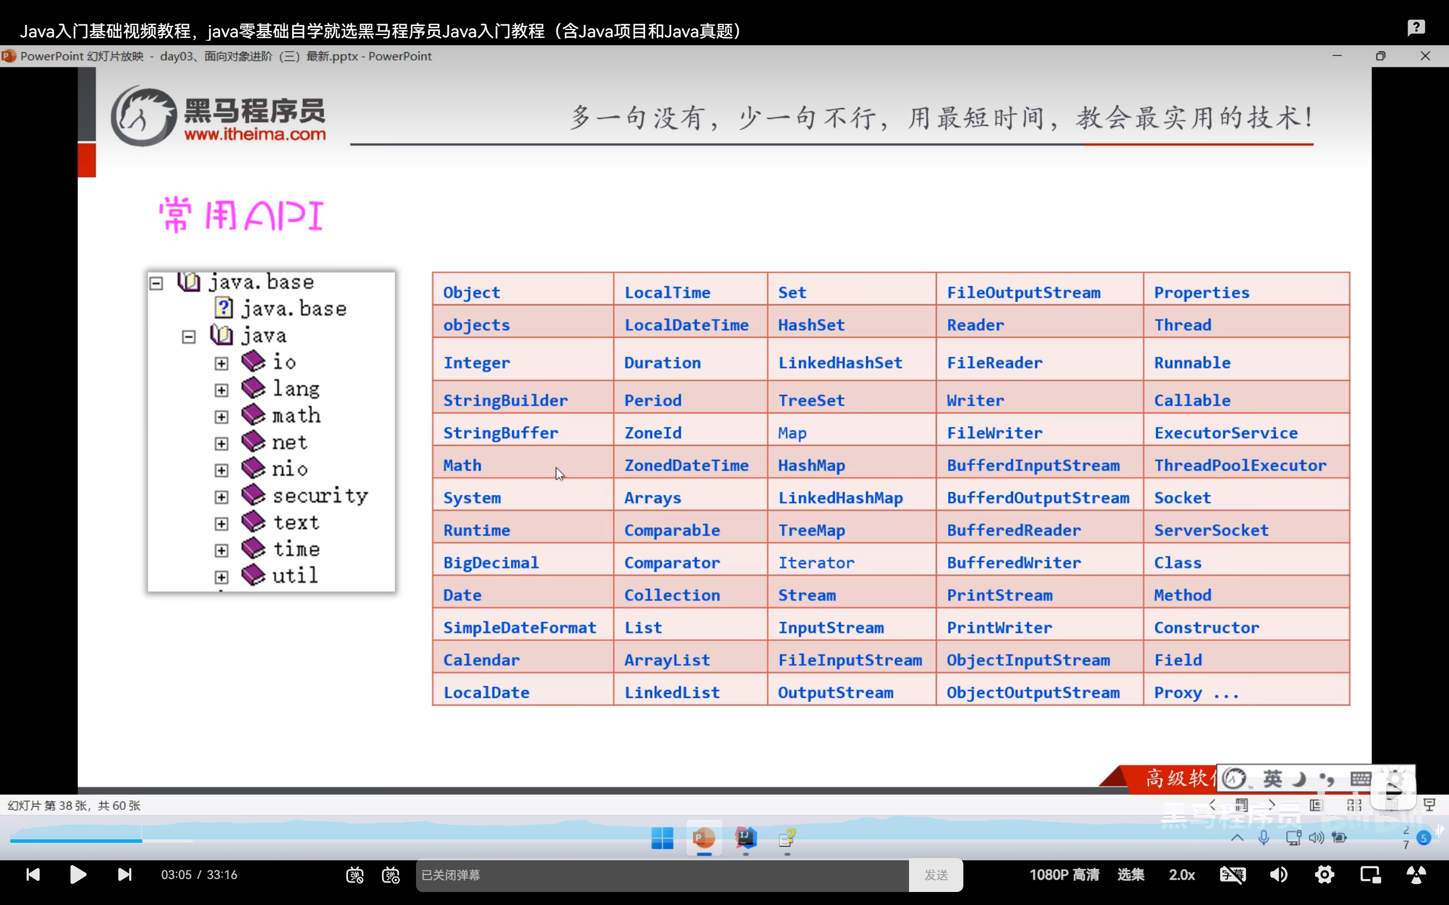Expand the net package plus box
Image resolution: width=1449 pixels, height=905 pixels.
click(221, 443)
